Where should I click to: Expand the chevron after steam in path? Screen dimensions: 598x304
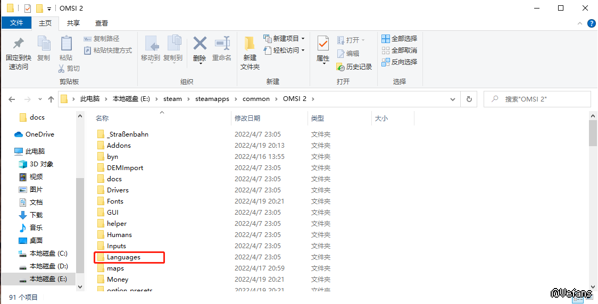click(188, 99)
